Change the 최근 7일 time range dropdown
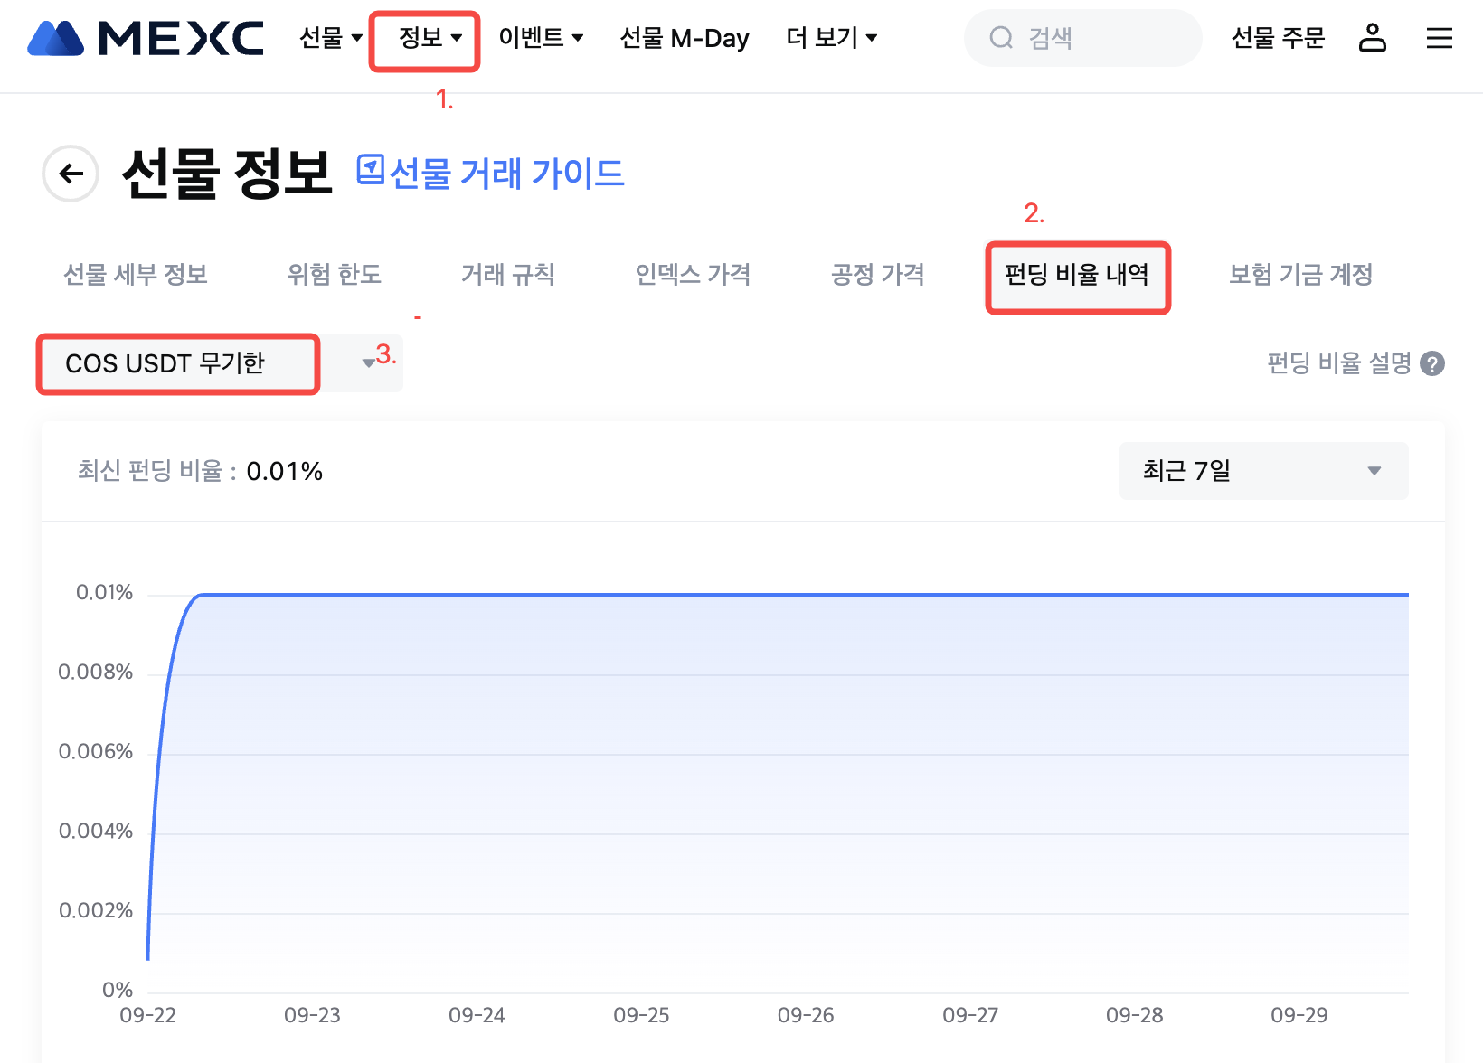This screenshot has width=1483, height=1063. [1263, 471]
